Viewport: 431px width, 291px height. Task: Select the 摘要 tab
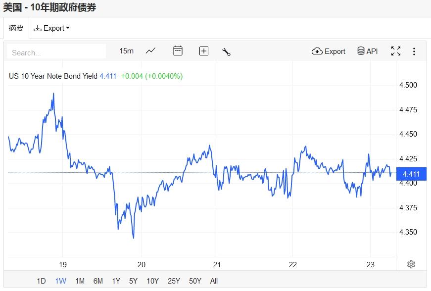coord(16,28)
